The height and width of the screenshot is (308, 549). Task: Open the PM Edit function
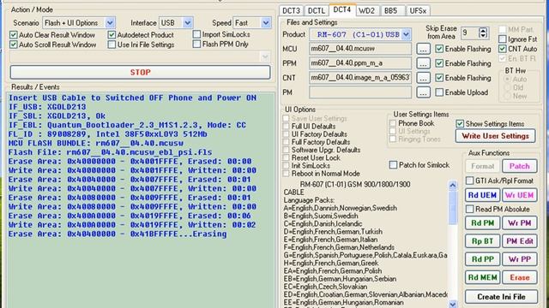520,241
